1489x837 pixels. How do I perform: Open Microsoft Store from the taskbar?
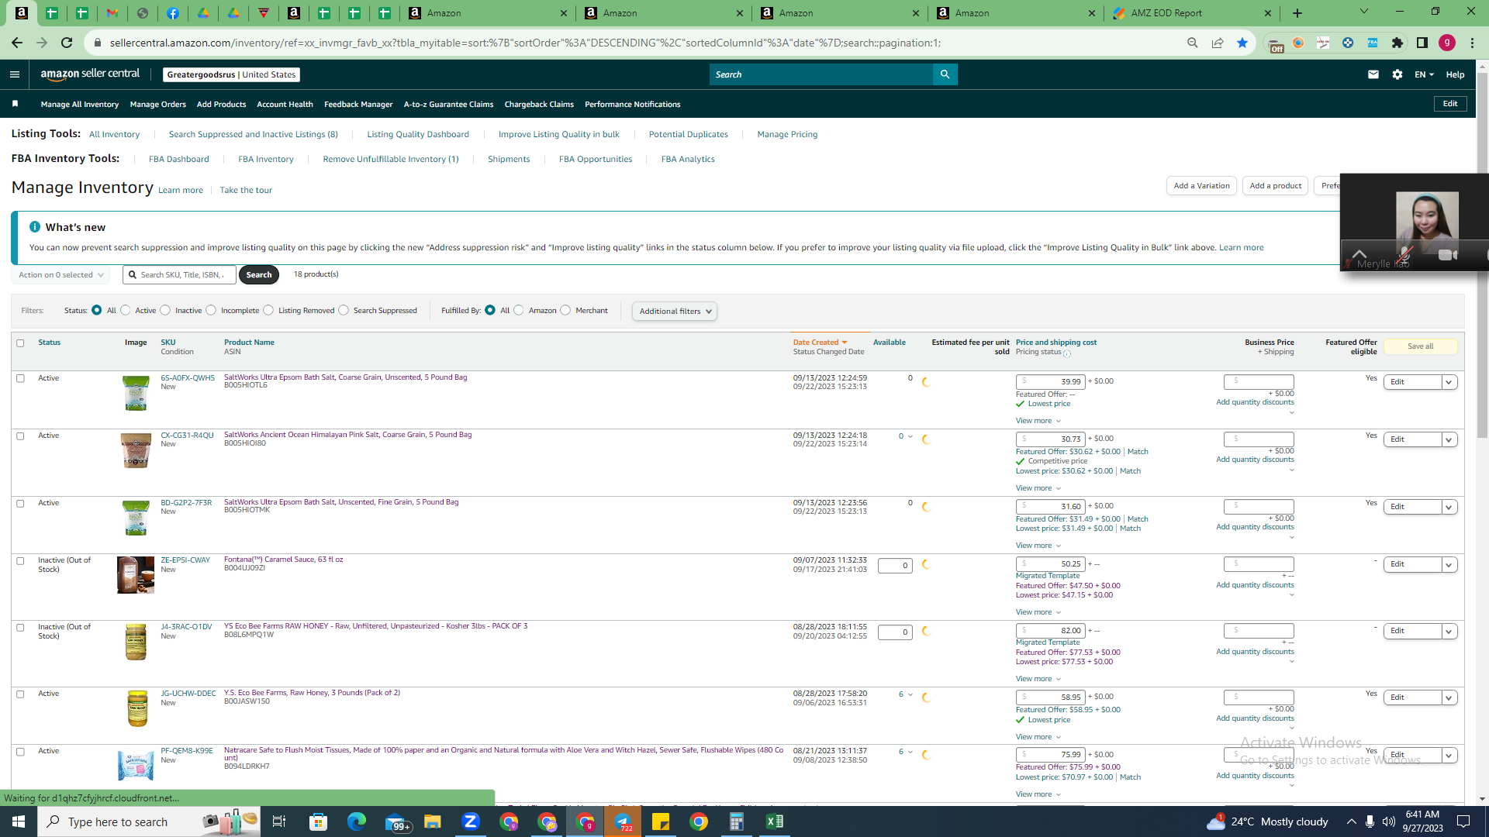318,821
